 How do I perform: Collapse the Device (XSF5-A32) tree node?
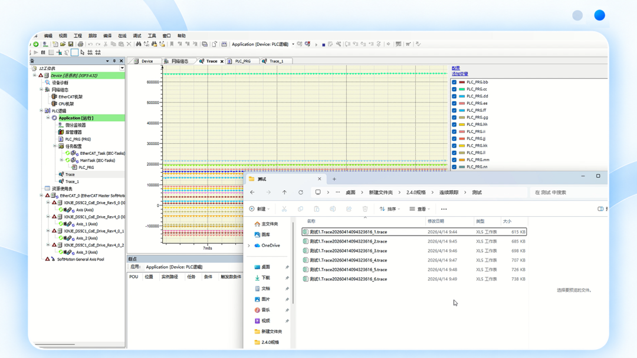[35, 75]
